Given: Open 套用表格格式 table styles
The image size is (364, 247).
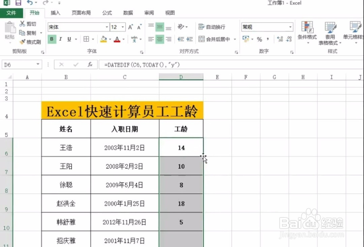Looking at the screenshot, I should tap(330, 33).
